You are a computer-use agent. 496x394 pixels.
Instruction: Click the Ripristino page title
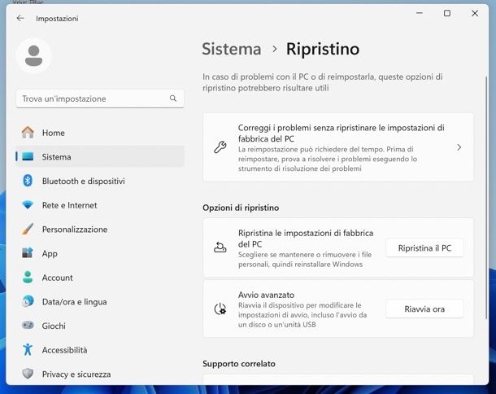coord(323,49)
